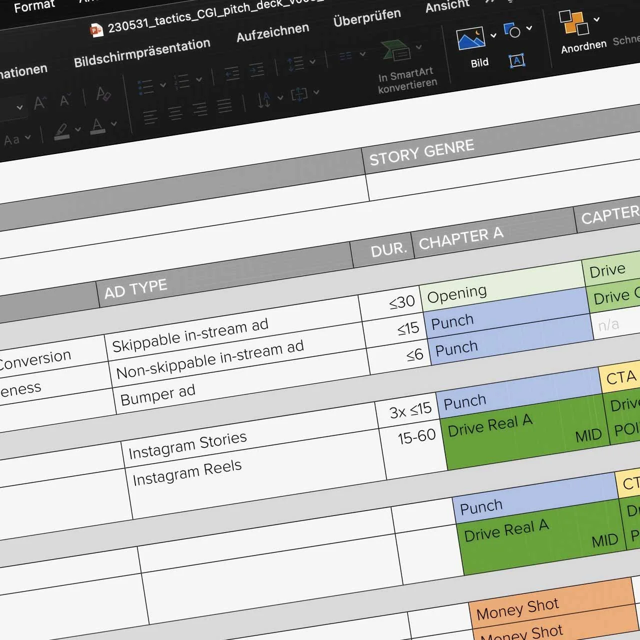640x640 pixels.
Task: Click the Decrease Font Size icon
Action: tap(65, 99)
